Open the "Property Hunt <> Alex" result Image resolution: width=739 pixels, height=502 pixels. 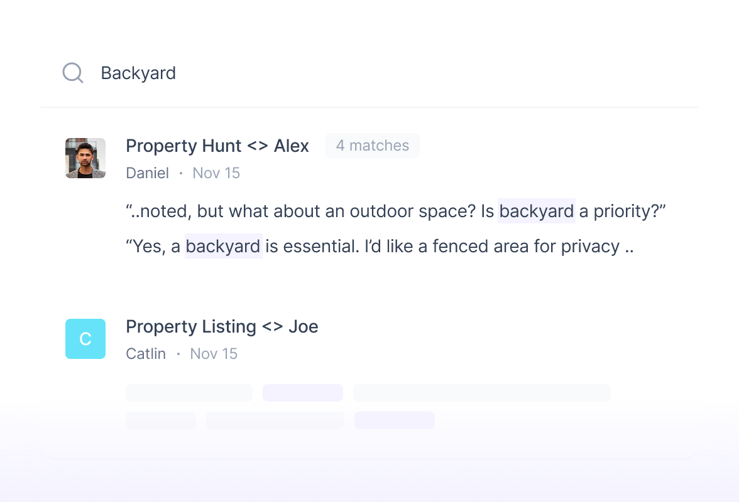point(217,146)
